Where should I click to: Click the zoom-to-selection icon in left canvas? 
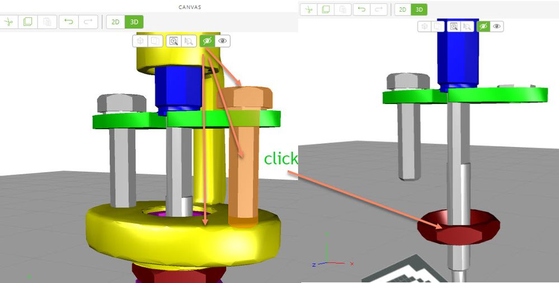(x=189, y=41)
